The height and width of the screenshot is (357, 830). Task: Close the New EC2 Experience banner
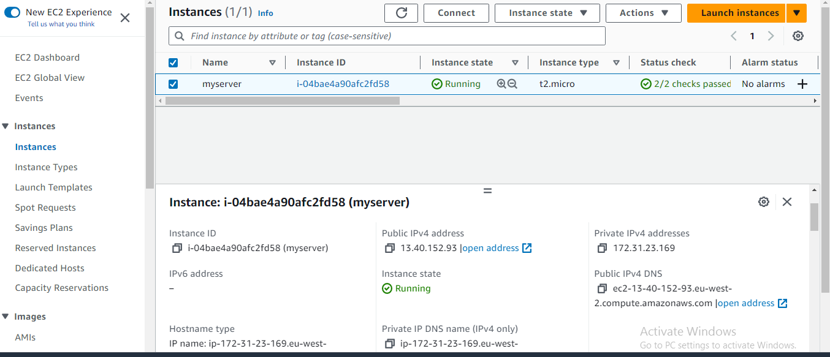(x=125, y=18)
